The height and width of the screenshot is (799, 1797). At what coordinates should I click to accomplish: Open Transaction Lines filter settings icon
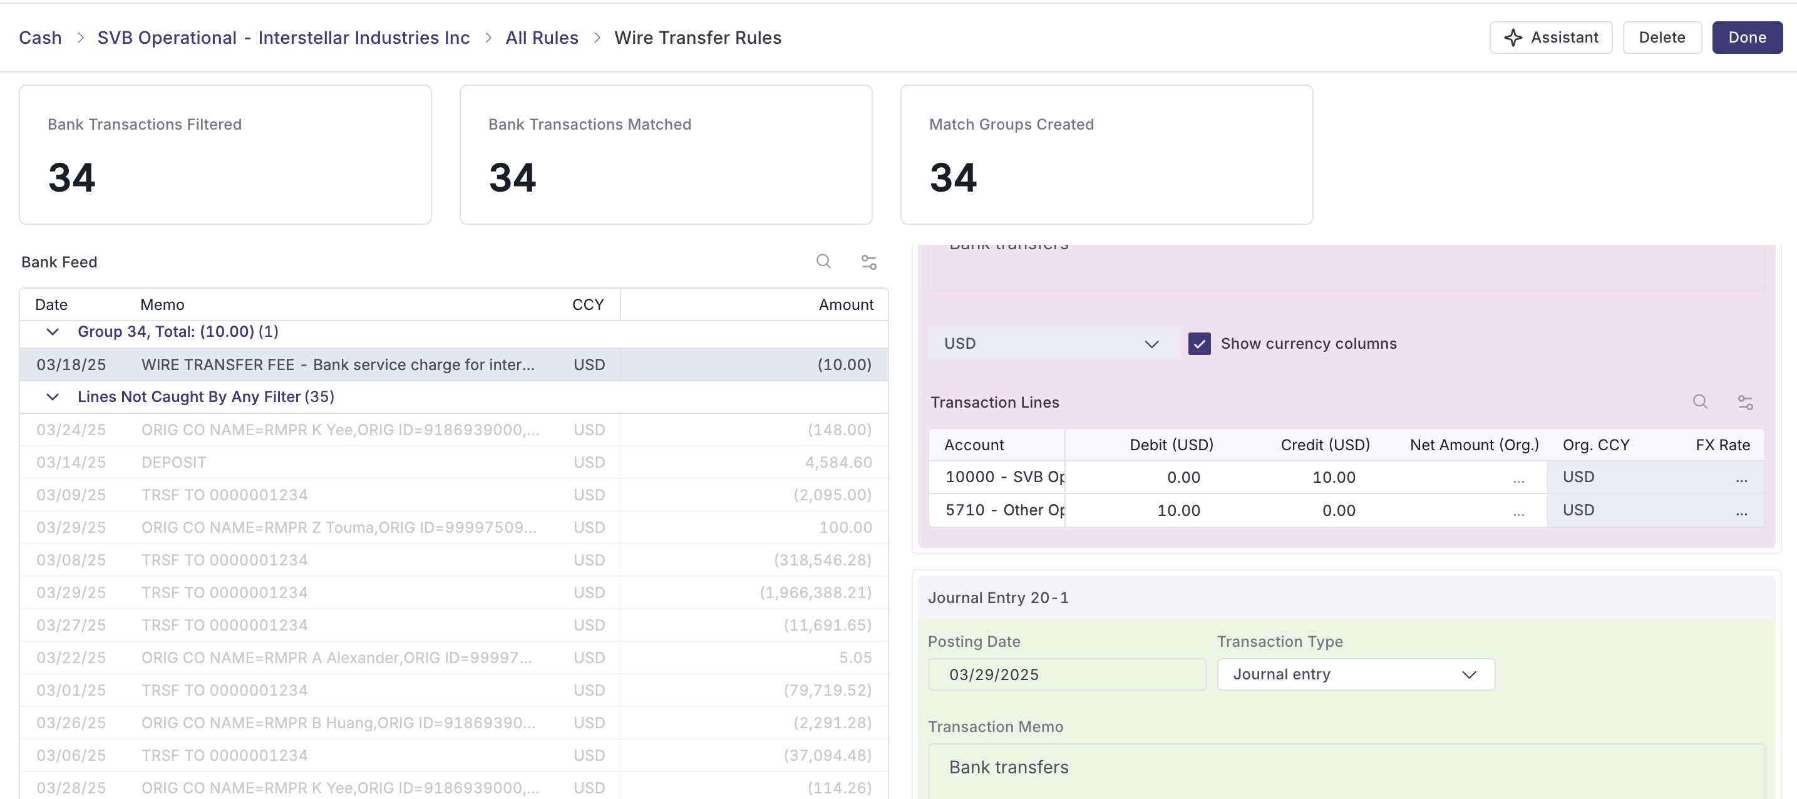coord(1746,403)
